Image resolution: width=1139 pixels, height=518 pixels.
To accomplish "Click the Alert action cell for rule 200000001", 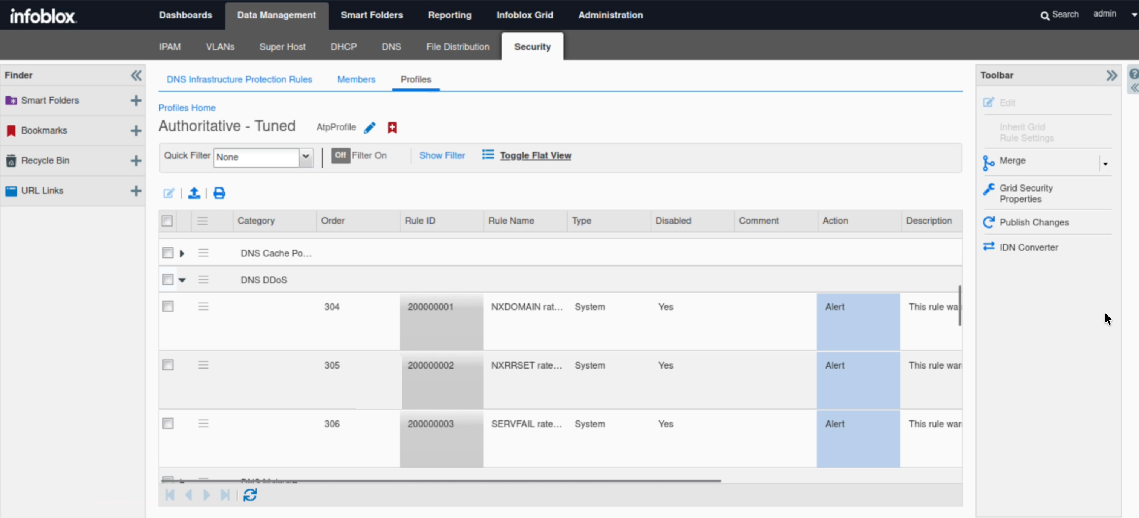I will point(858,322).
